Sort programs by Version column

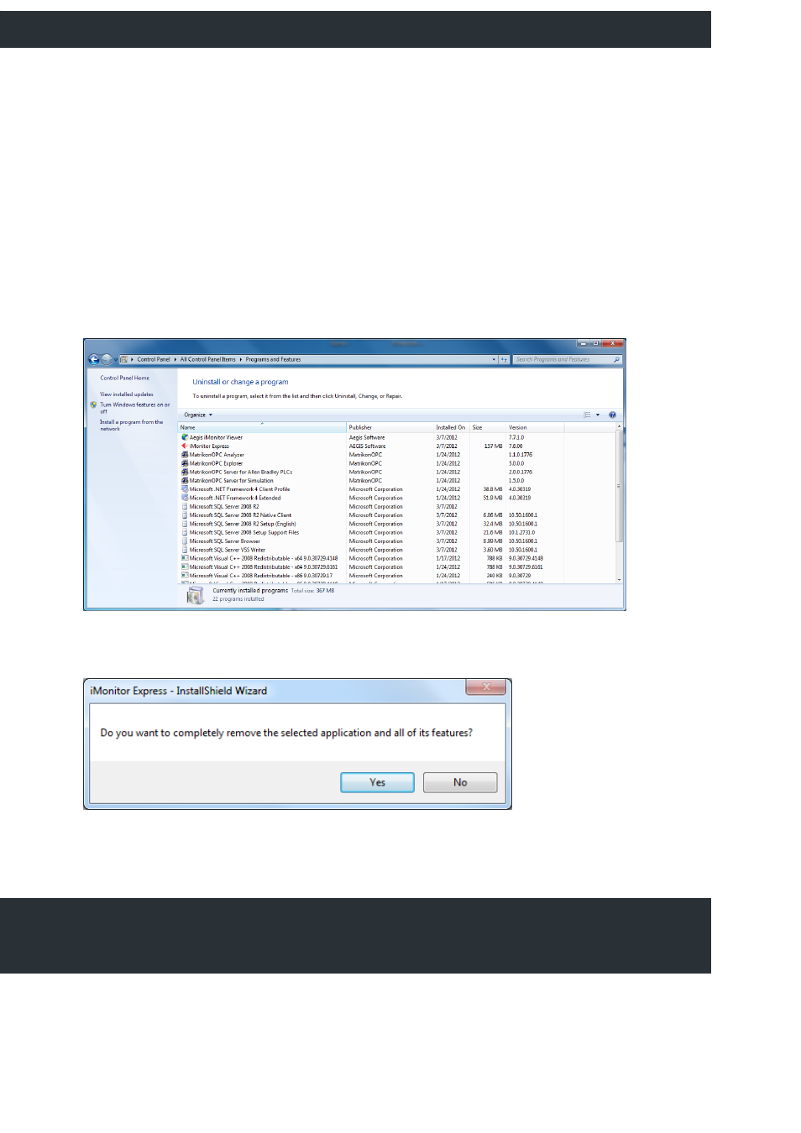[535, 427]
